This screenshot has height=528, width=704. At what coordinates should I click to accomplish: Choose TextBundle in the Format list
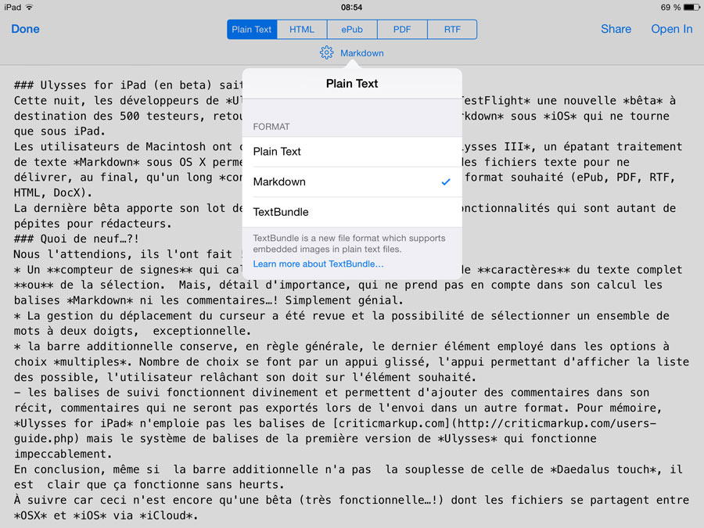pyautogui.click(x=352, y=212)
